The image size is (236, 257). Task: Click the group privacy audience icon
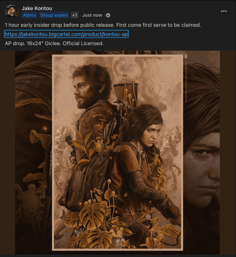(x=108, y=15)
